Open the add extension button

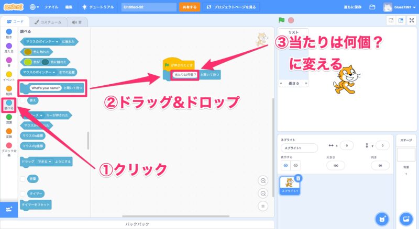[8, 209]
